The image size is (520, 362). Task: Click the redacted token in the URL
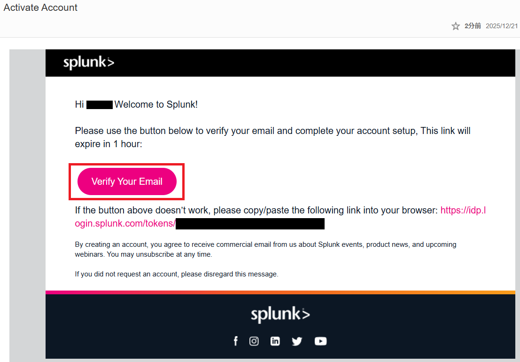point(250,224)
